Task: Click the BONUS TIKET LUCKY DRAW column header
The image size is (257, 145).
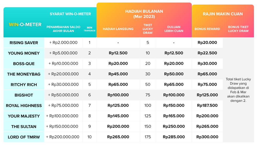Action: pos(238,29)
